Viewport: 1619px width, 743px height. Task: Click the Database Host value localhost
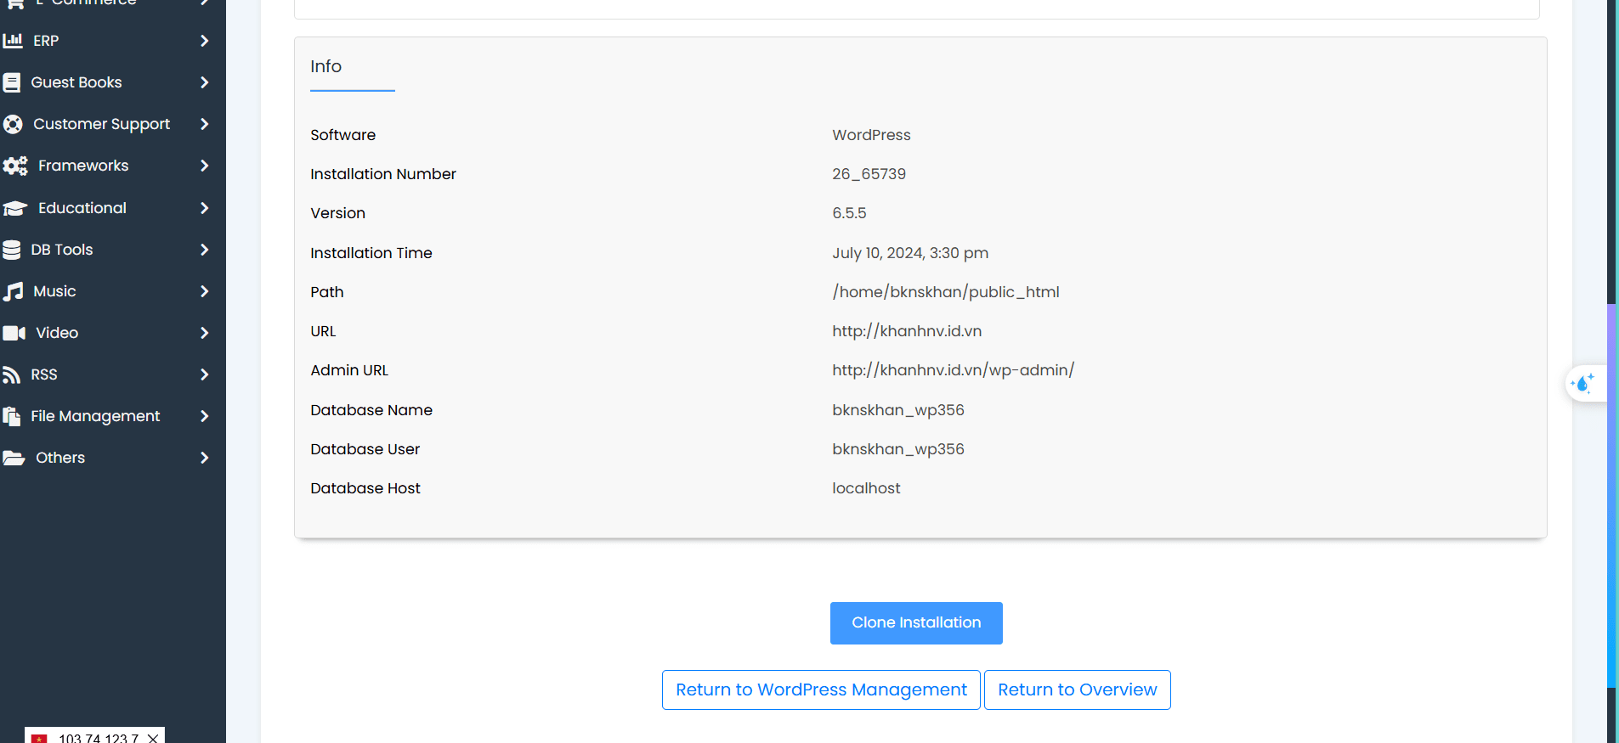866,488
